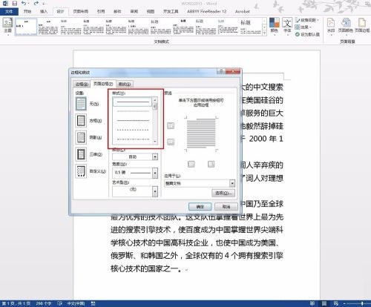This screenshot has height=307, width=371.
Task: Click the Save icon in quick access toolbar
Action: 15,3
